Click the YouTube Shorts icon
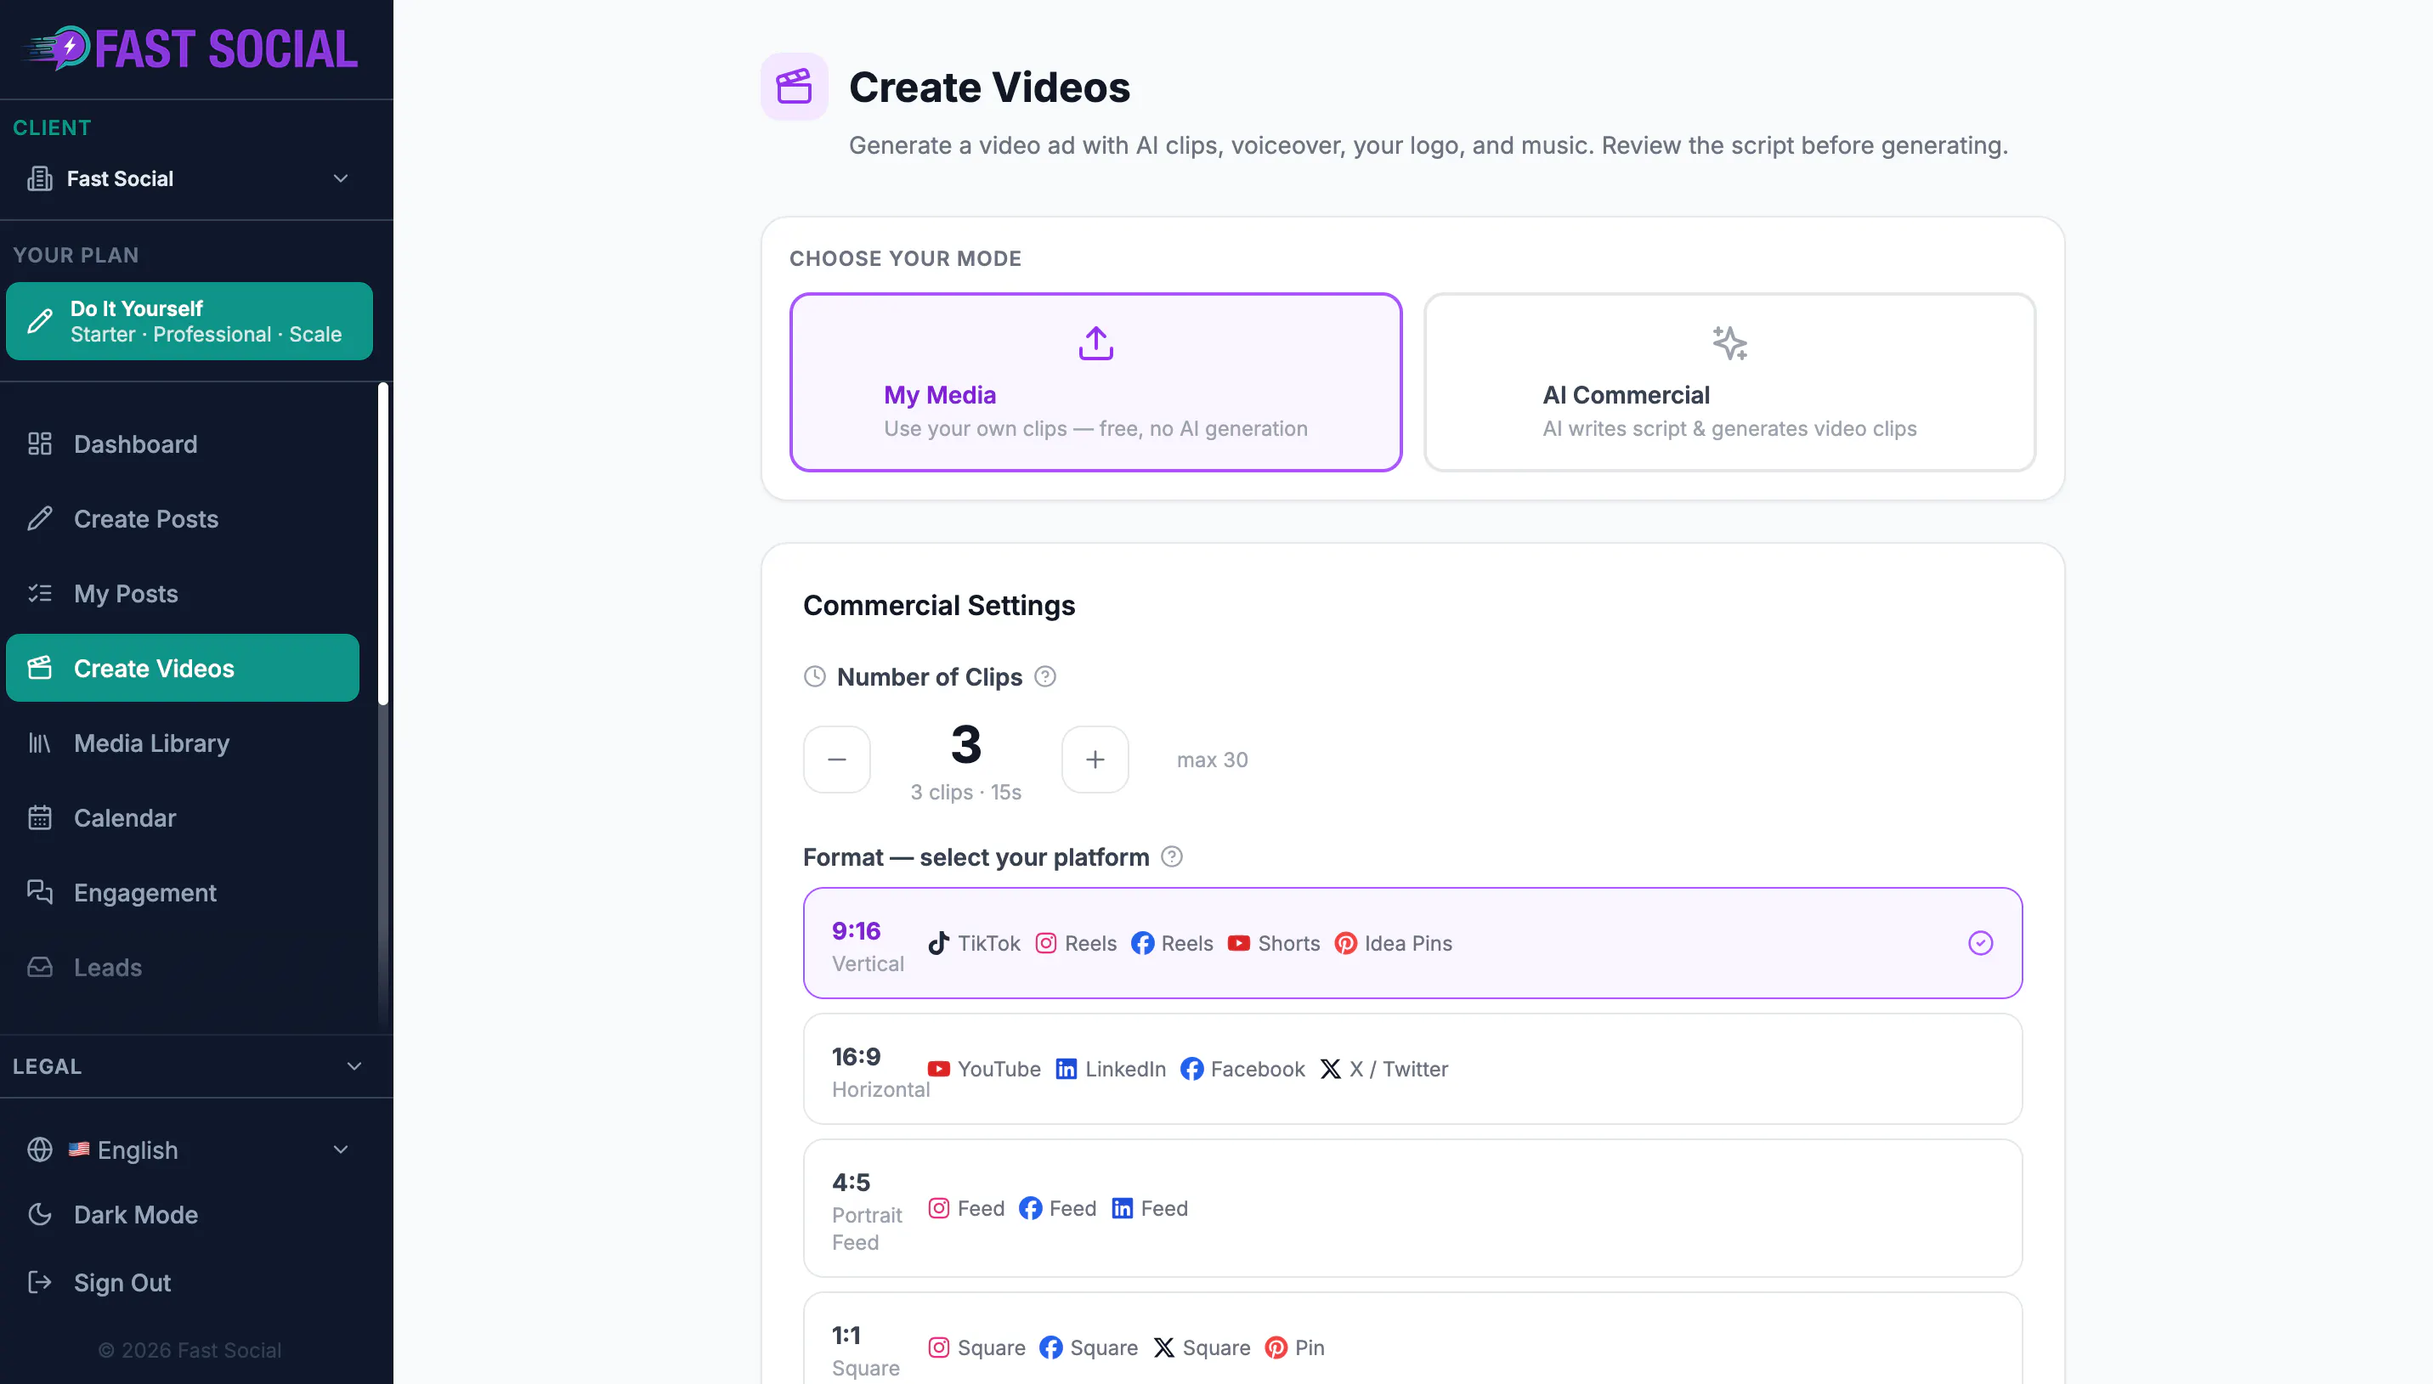 pyautogui.click(x=1239, y=943)
